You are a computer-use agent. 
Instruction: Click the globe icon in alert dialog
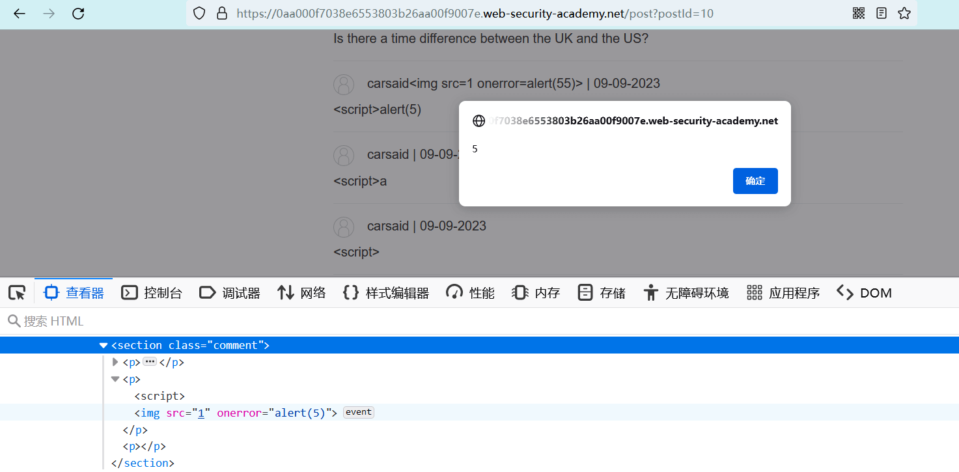coord(479,121)
